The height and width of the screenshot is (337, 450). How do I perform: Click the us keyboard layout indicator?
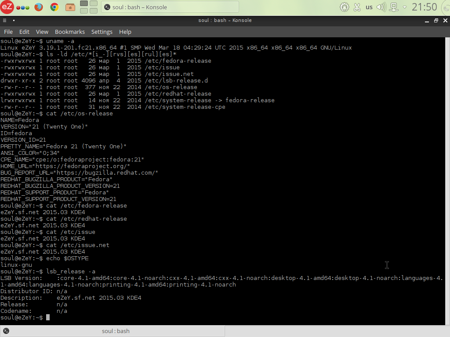[x=369, y=7]
